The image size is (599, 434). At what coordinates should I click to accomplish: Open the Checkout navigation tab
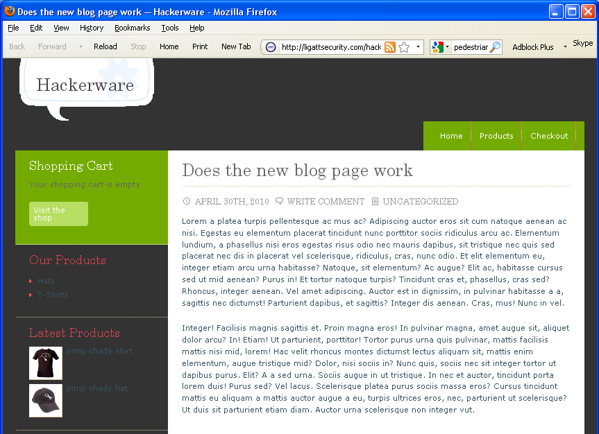tap(549, 136)
